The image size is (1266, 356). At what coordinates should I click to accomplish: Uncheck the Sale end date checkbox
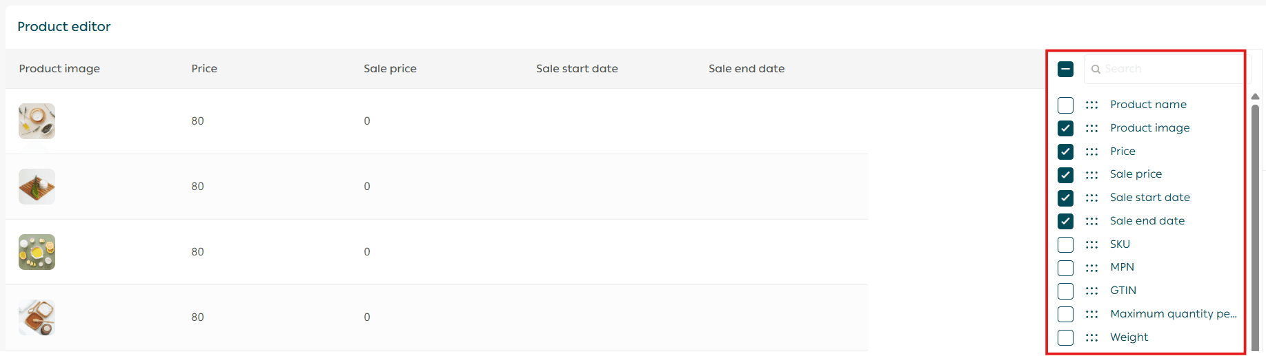click(1065, 221)
